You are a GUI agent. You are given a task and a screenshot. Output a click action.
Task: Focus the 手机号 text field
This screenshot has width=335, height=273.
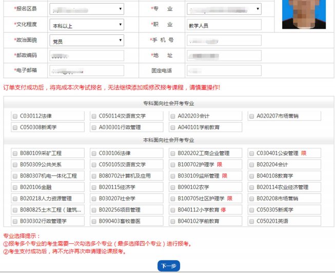[x=224, y=40]
